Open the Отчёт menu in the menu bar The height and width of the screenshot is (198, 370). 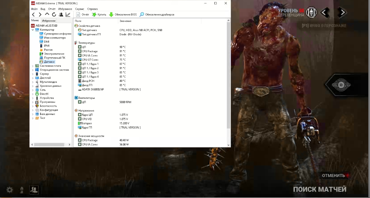click(x=52, y=9)
